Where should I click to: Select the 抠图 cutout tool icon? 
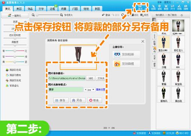pyautogui.click(x=153, y=7)
